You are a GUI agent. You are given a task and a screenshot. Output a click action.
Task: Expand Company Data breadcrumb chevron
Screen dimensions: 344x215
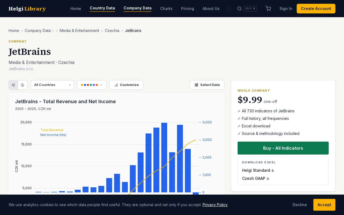(53, 31)
